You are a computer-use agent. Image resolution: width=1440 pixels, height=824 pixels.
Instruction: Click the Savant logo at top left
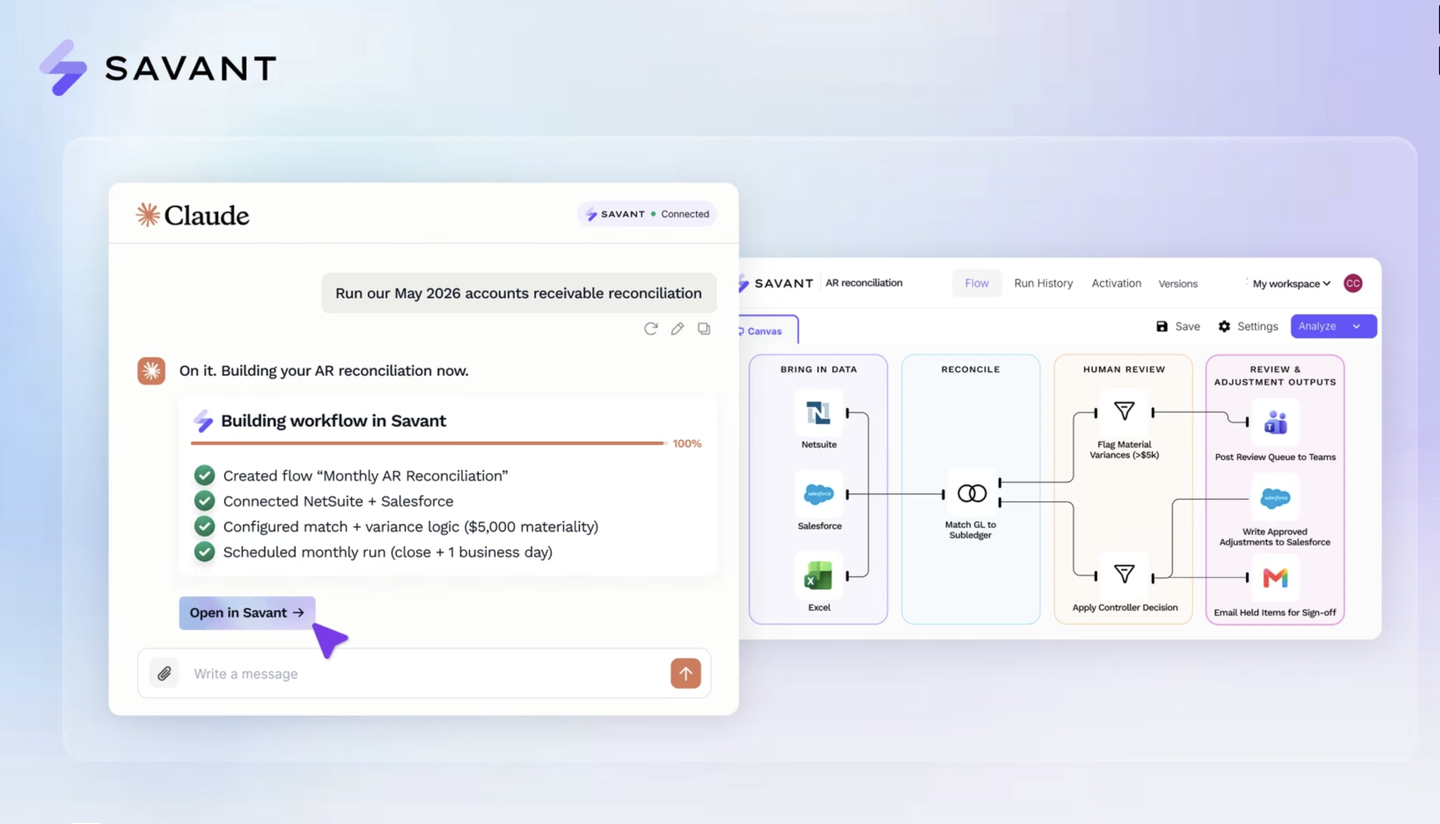pyautogui.click(x=157, y=67)
